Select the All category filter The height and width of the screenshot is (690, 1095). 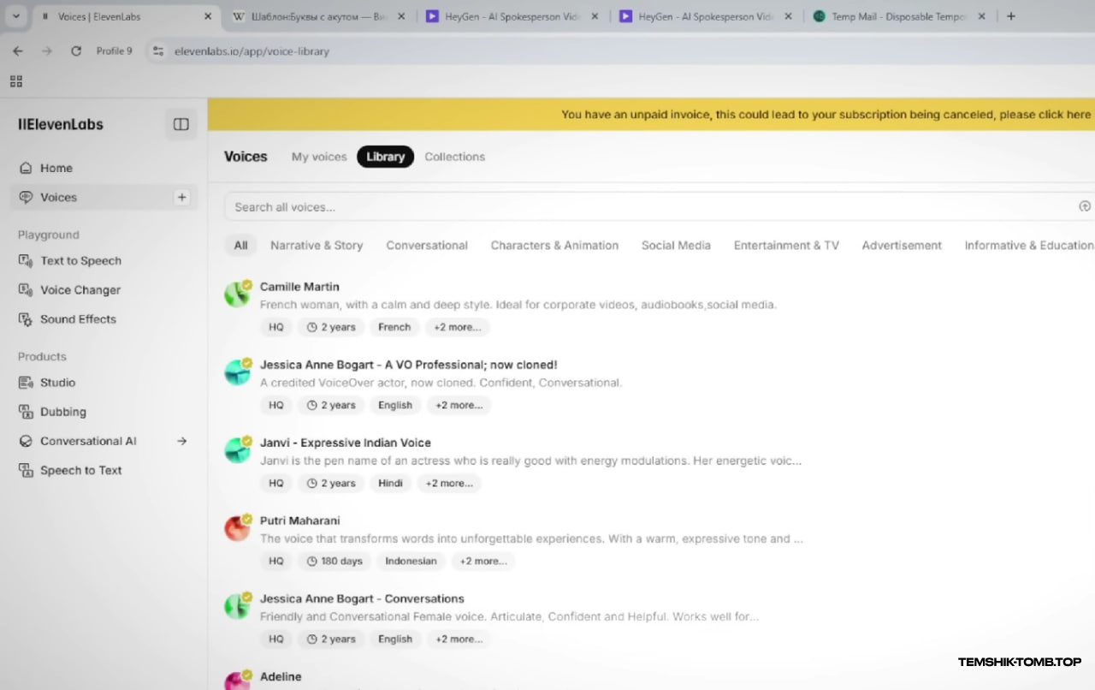tap(241, 245)
